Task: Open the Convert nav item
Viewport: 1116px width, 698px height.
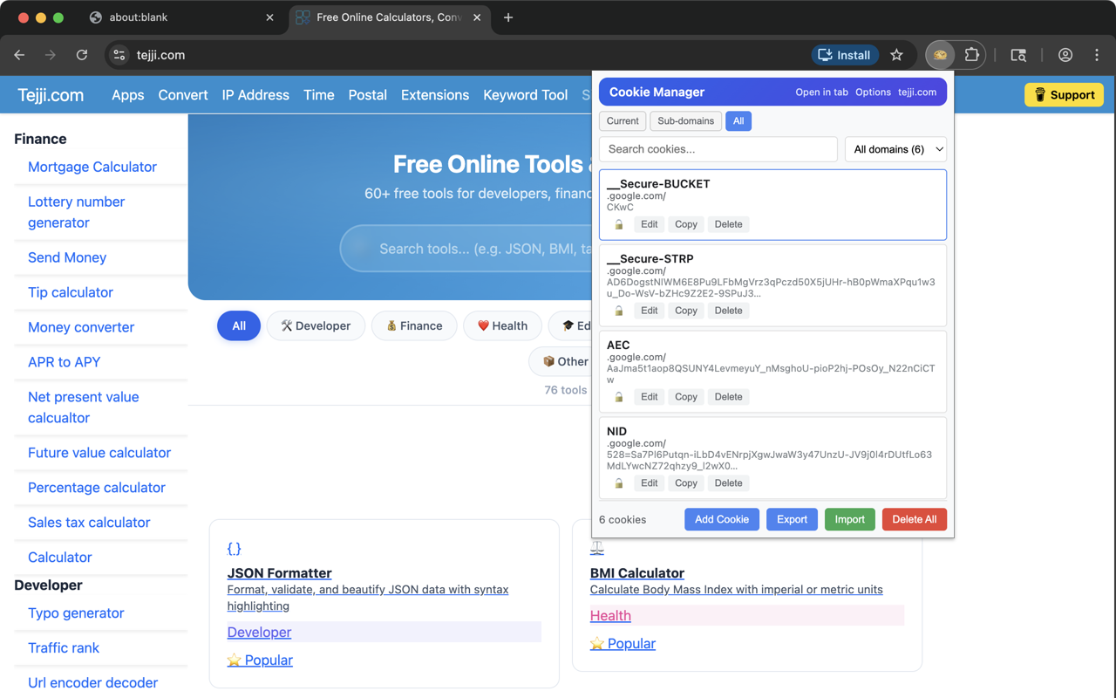Action: 183,95
